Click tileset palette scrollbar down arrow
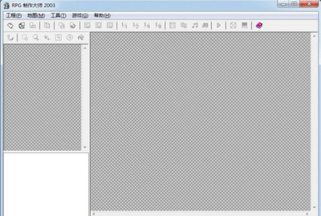 pyautogui.click(x=85, y=147)
